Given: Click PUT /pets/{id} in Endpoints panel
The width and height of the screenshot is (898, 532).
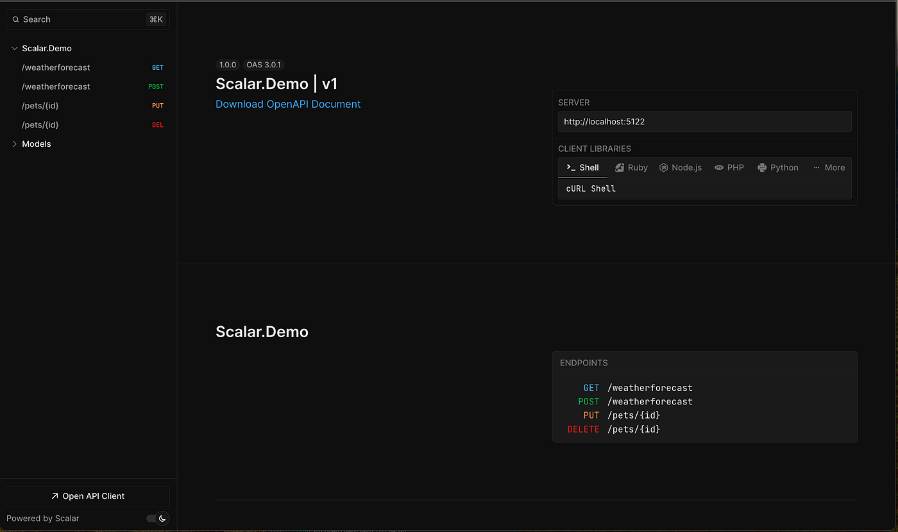Looking at the screenshot, I should (622, 415).
